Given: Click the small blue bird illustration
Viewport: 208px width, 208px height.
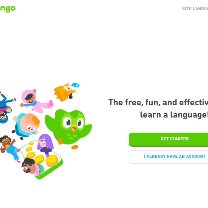Looking at the screenshot, I should [75, 85].
